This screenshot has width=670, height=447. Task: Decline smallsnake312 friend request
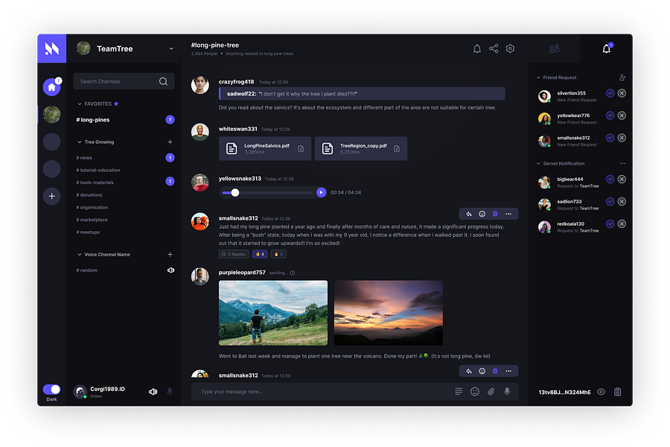point(622,138)
